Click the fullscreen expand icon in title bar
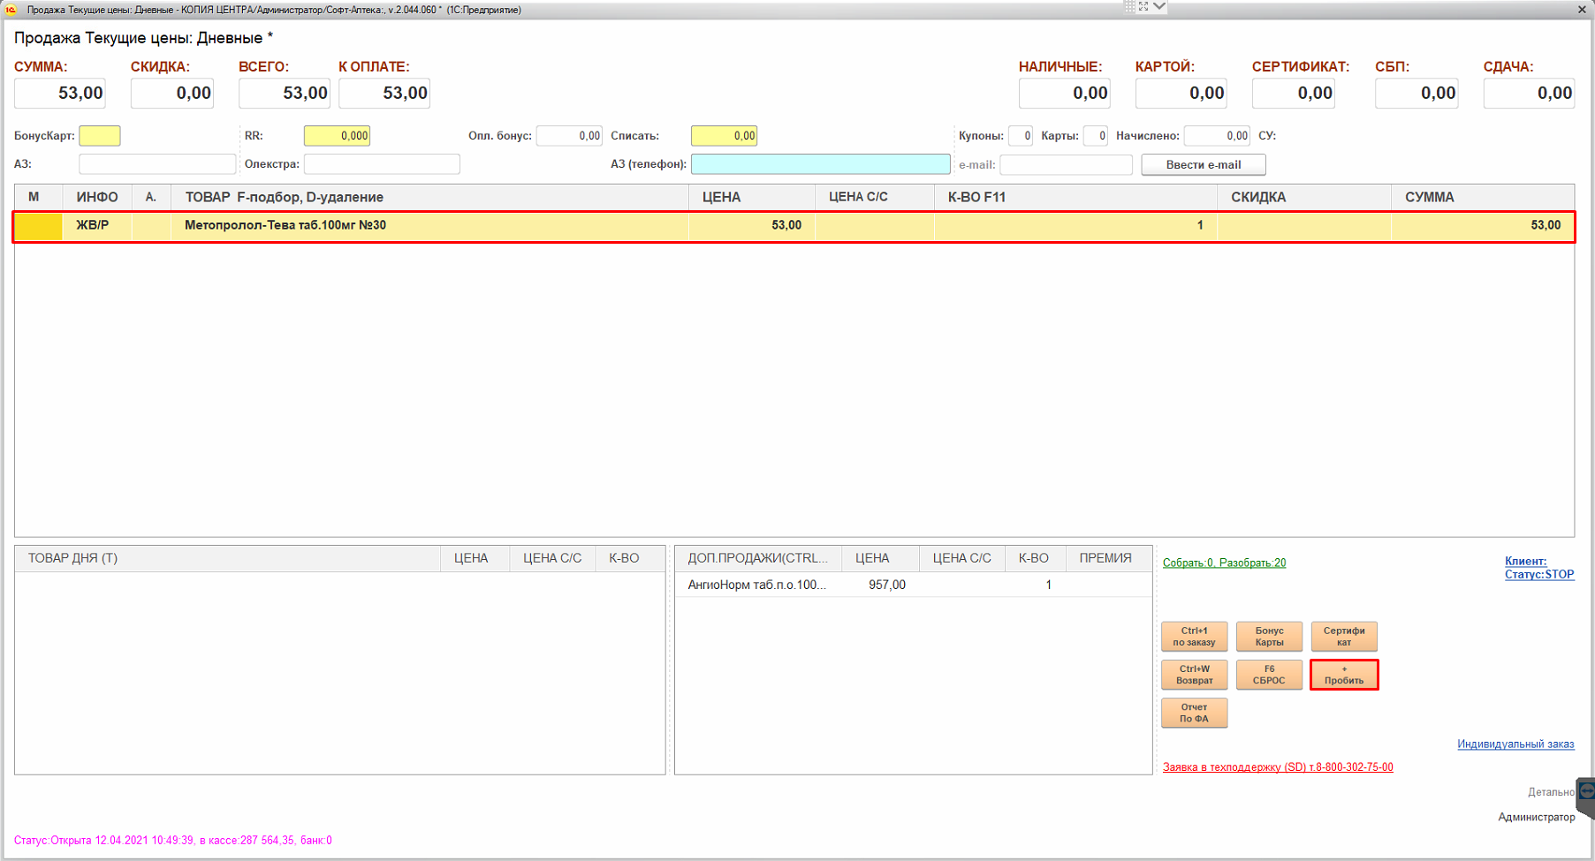Image resolution: width=1595 pixels, height=861 pixels. (1143, 7)
